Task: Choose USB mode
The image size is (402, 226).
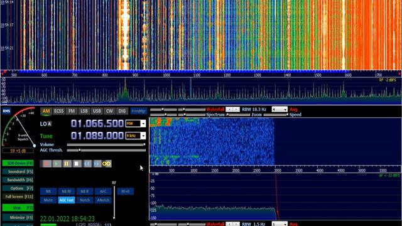Action: (97, 111)
